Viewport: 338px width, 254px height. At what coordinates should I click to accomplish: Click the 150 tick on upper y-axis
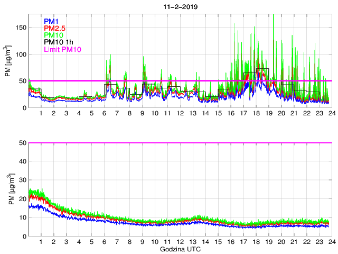click(x=20, y=28)
